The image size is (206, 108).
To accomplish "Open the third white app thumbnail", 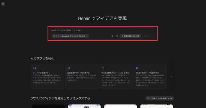I will 120,106.
